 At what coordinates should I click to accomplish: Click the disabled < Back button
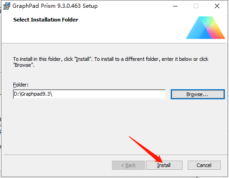(128, 165)
